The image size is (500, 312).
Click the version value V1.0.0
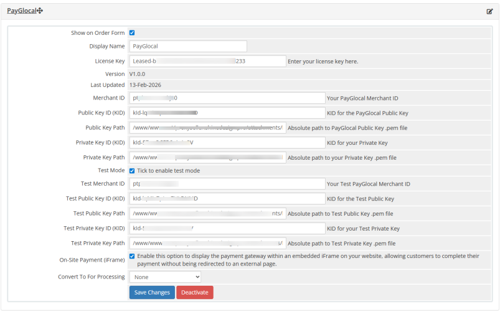click(x=137, y=74)
